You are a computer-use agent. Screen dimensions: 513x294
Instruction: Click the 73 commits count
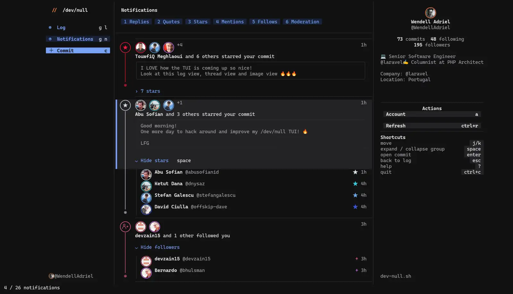coord(411,39)
